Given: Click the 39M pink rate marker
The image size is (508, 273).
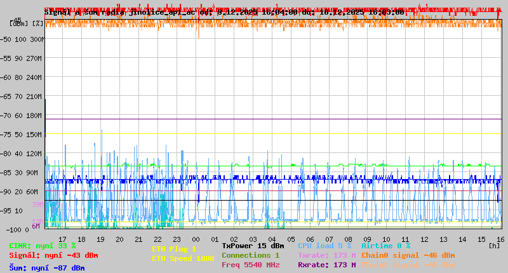Looking at the screenshot, I should (x=37, y=204).
